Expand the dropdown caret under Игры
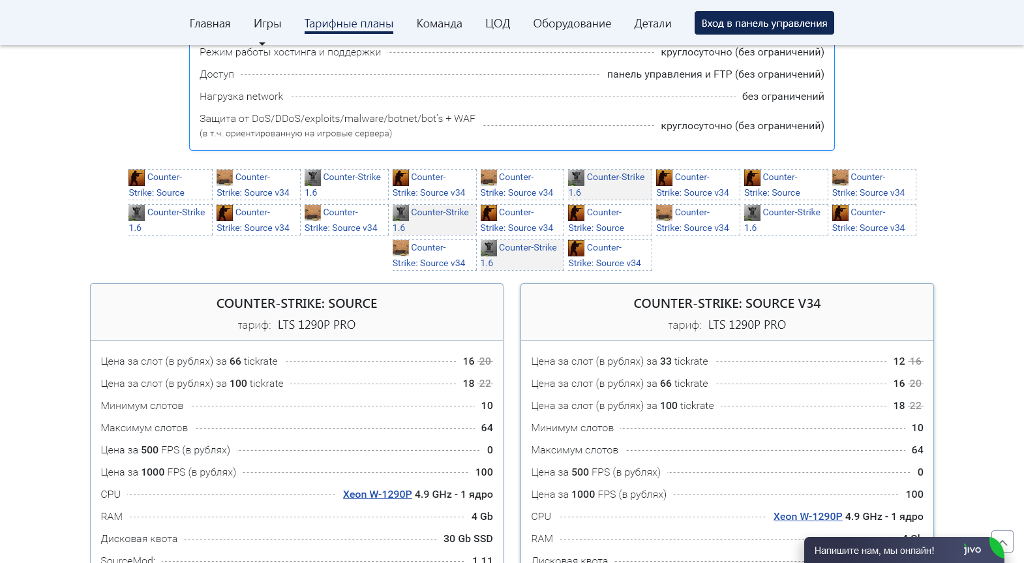Image resolution: width=1024 pixels, height=563 pixels. click(262, 44)
